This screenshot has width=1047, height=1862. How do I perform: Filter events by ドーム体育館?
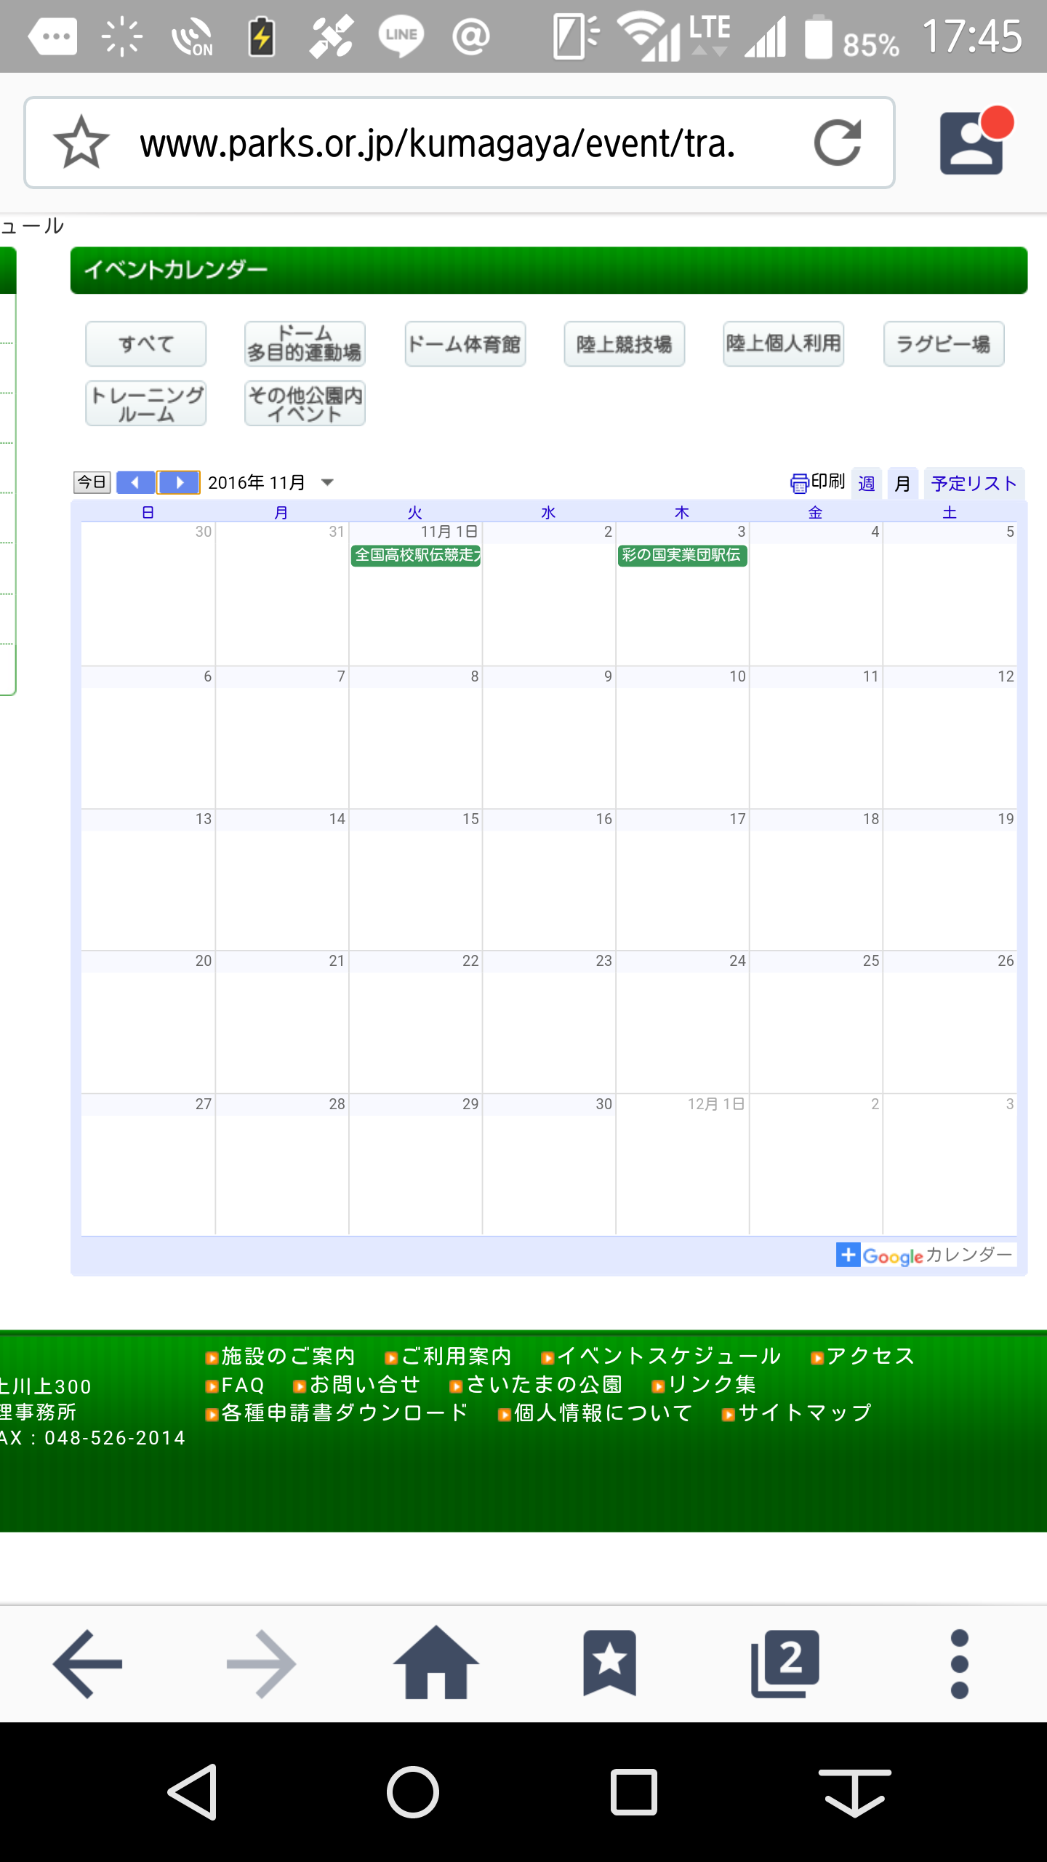point(465,344)
